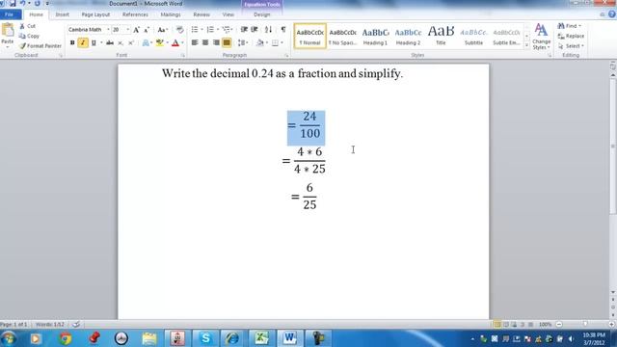Open the Change Case (Aa) dropdown
The width and height of the screenshot is (617, 347).
pyautogui.click(x=162, y=30)
